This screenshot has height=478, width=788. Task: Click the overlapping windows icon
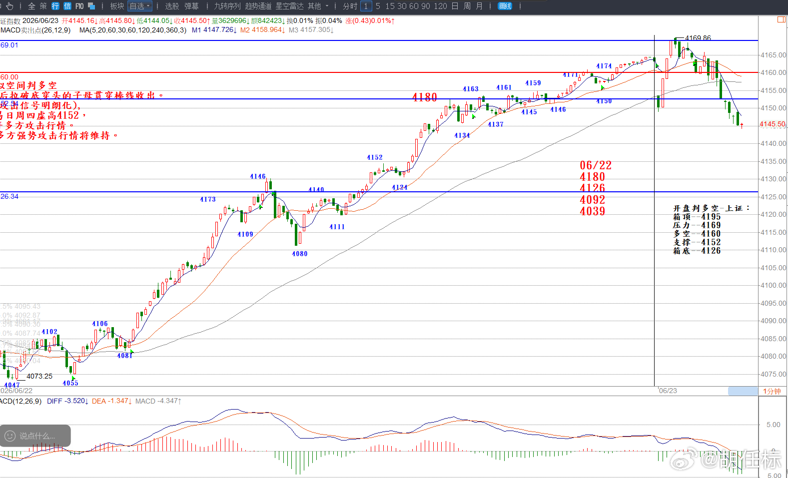91,6
